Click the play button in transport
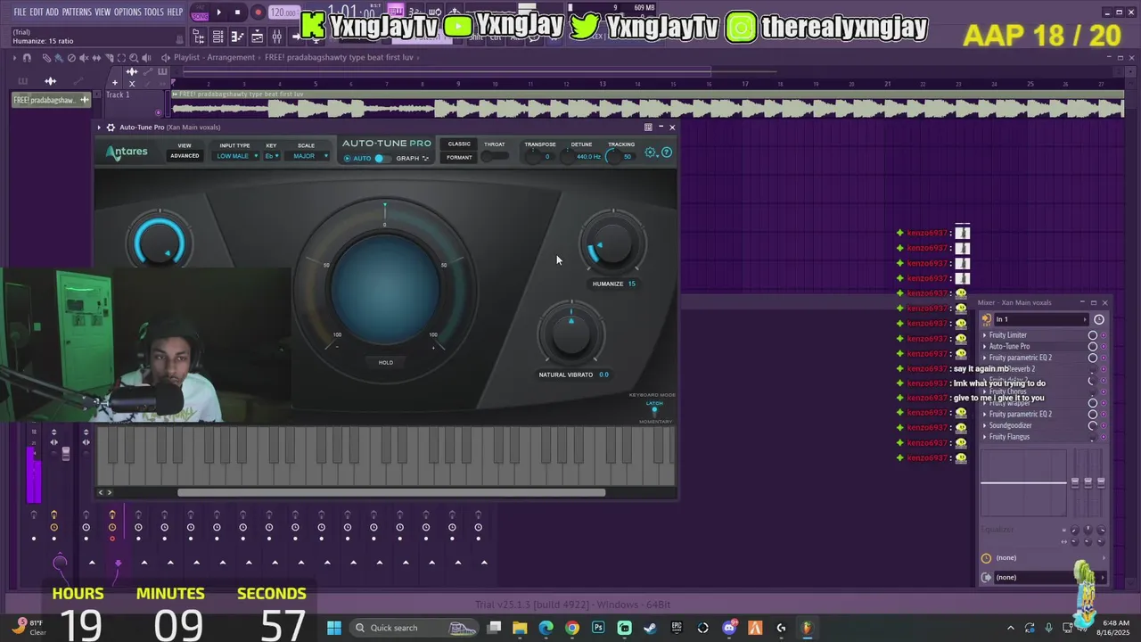This screenshot has width=1141, height=642. click(x=218, y=12)
